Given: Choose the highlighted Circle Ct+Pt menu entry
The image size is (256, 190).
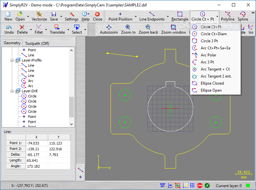Looking at the screenshot, I should (x=216, y=27).
